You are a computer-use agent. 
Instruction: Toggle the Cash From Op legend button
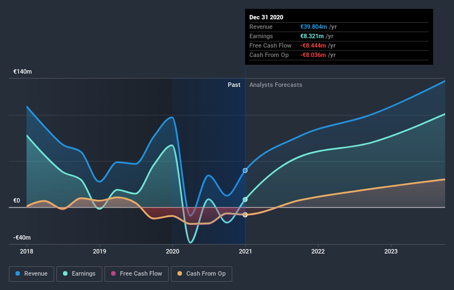pyautogui.click(x=201, y=274)
